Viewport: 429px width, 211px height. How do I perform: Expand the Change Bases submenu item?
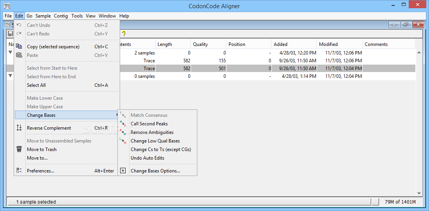67,115
